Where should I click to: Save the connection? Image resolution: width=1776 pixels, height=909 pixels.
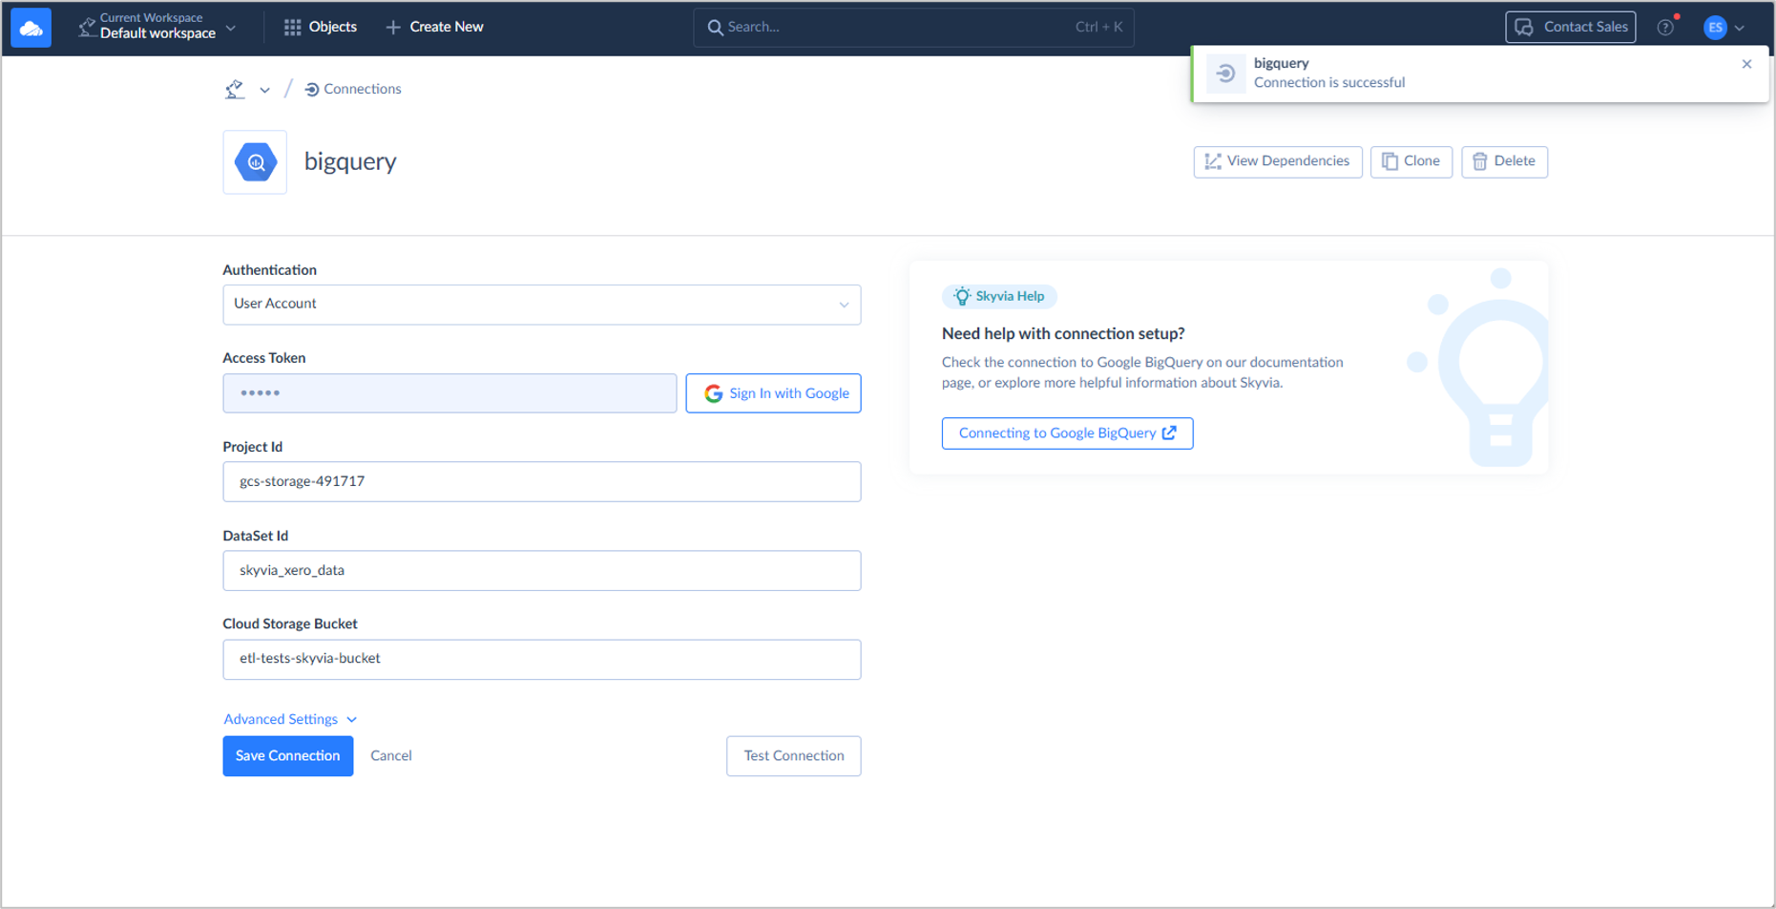click(x=287, y=755)
